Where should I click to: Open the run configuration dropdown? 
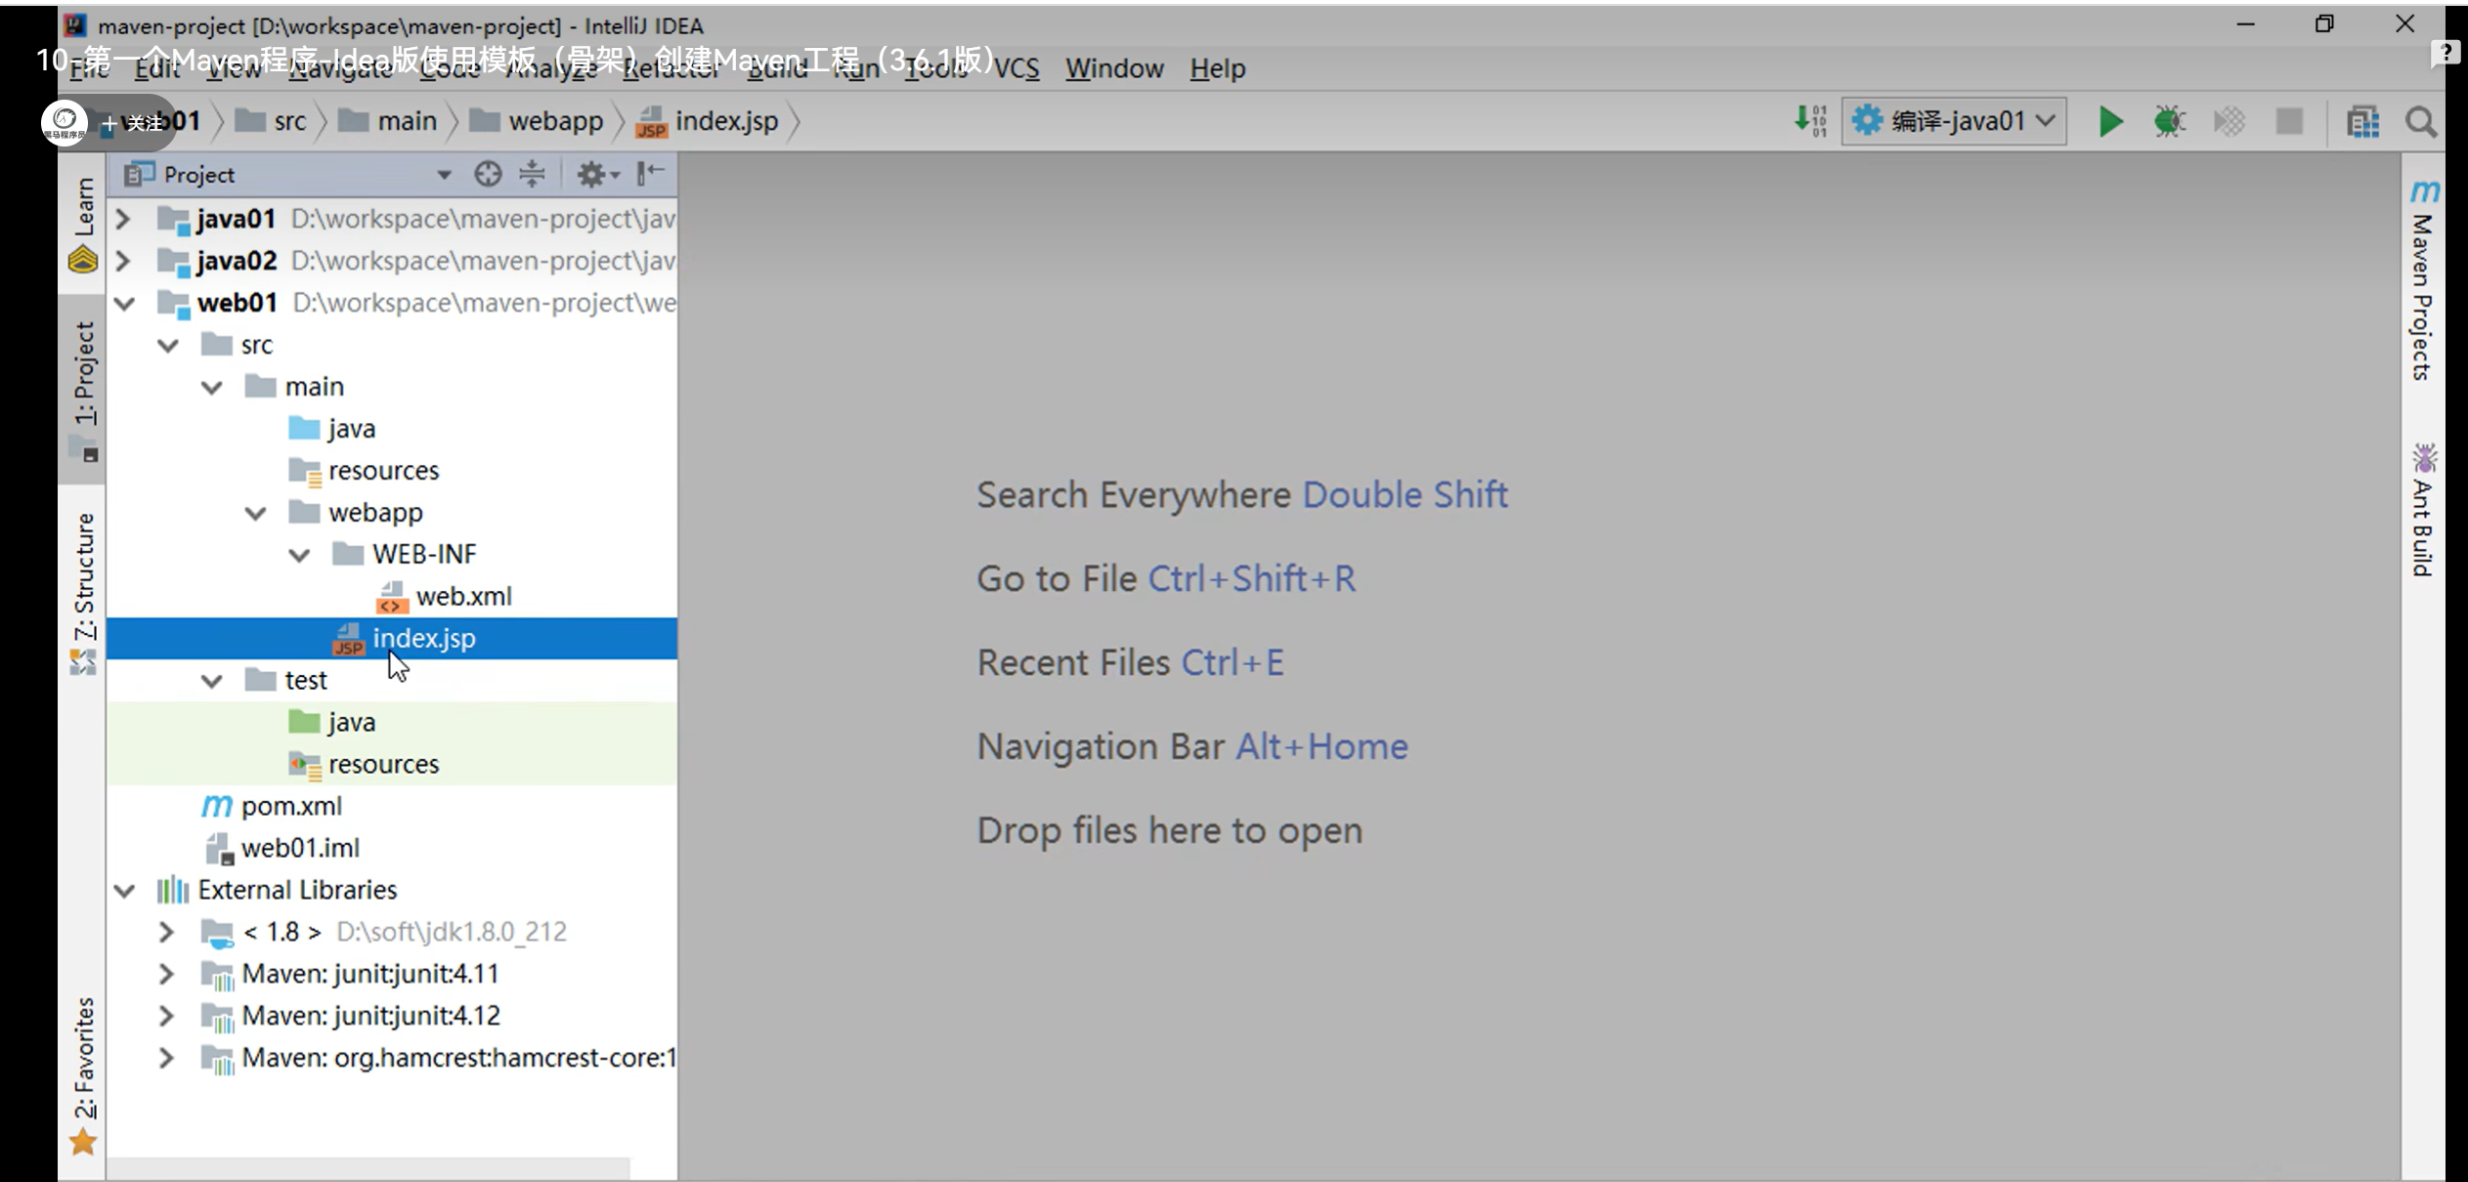click(x=1954, y=122)
